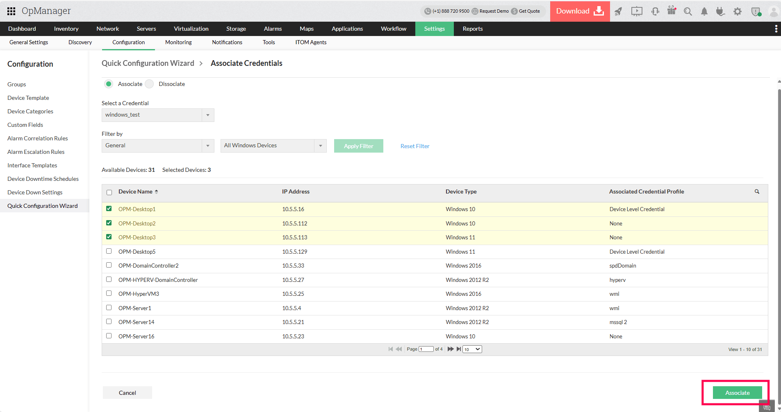Open the Virtualization menu
781x412 pixels.
[191, 29]
